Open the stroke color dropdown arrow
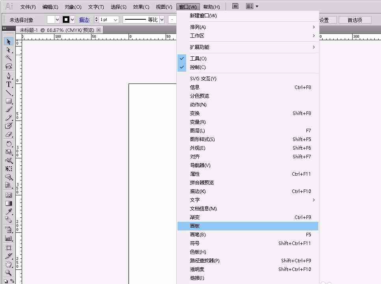The height and width of the screenshot is (284, 381). pos(72,20)
